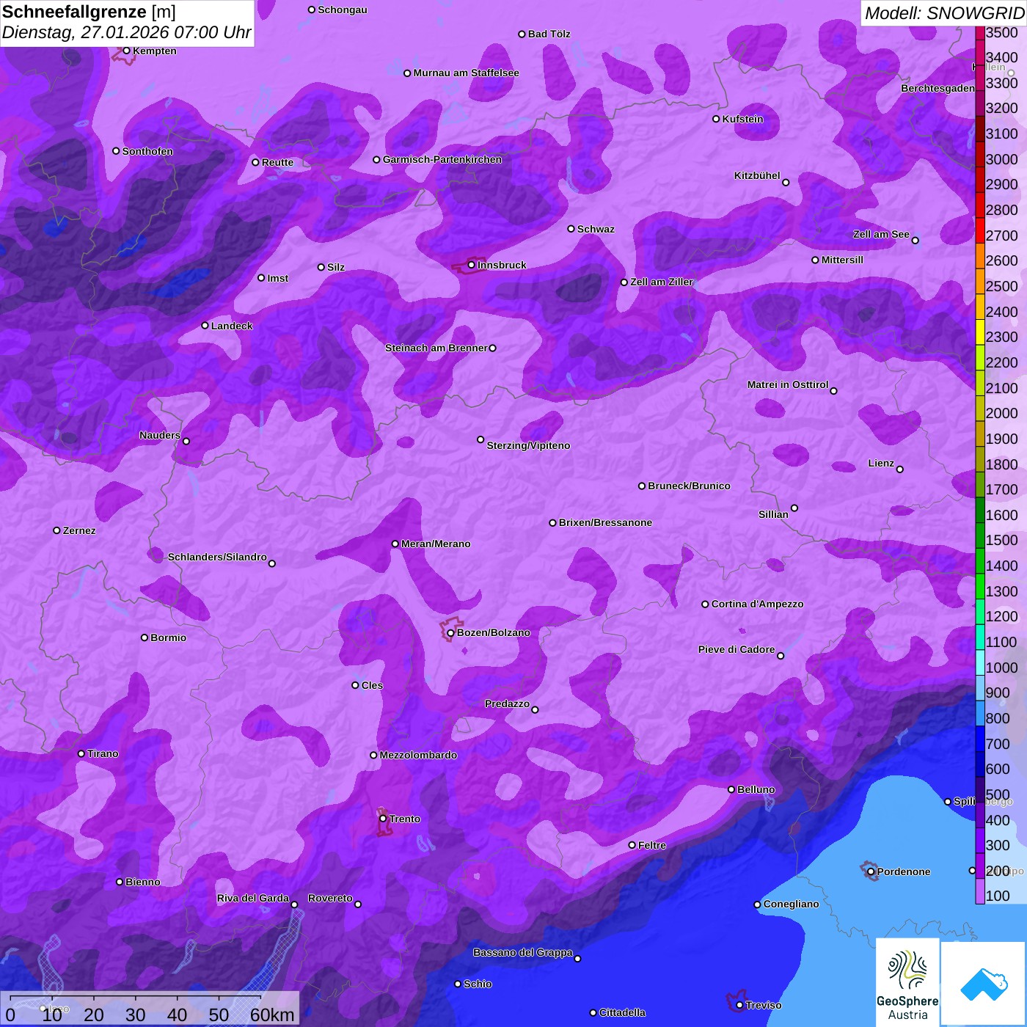The height and width of the screenshot is (1027, 1027).
Task: Select the Rovereto label
Action: 330,898
